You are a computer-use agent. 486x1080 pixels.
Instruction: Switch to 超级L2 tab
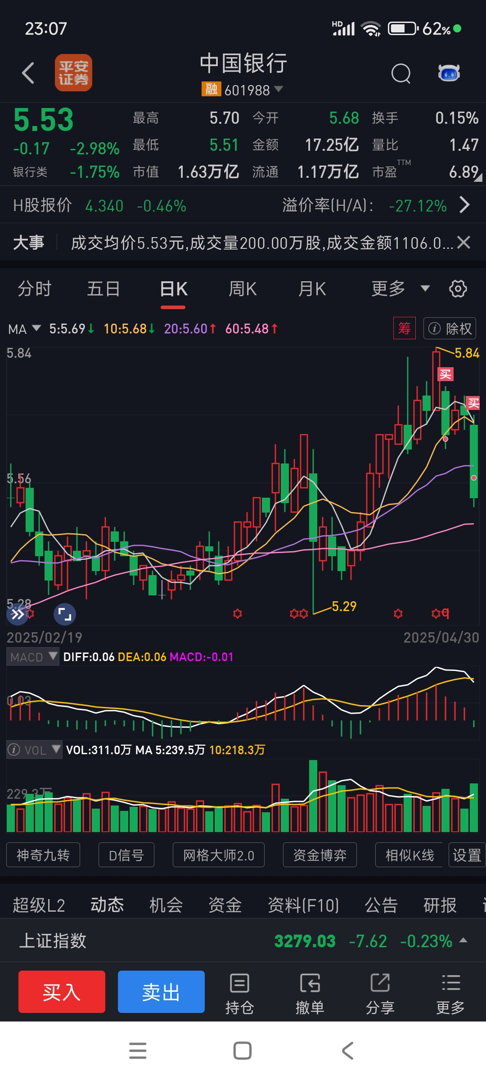point(39,905)
